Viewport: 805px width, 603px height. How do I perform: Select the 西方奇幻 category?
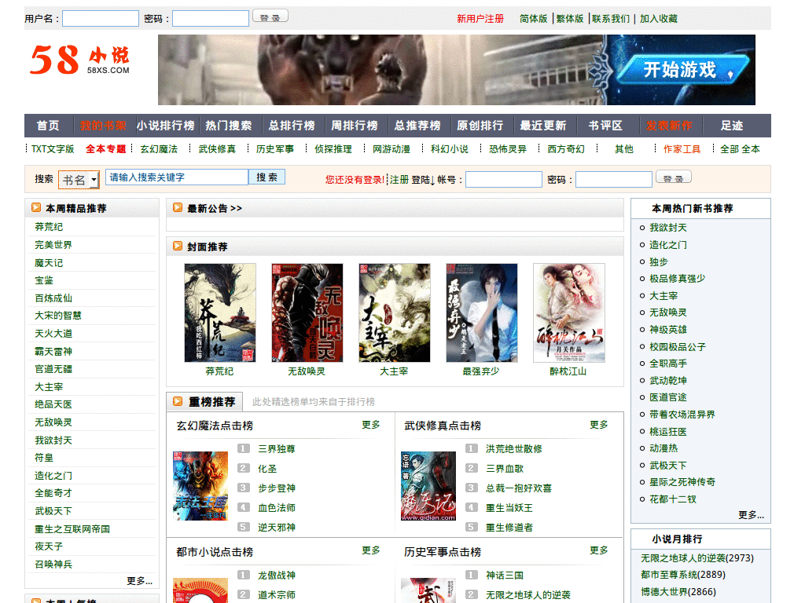point(566,149)
